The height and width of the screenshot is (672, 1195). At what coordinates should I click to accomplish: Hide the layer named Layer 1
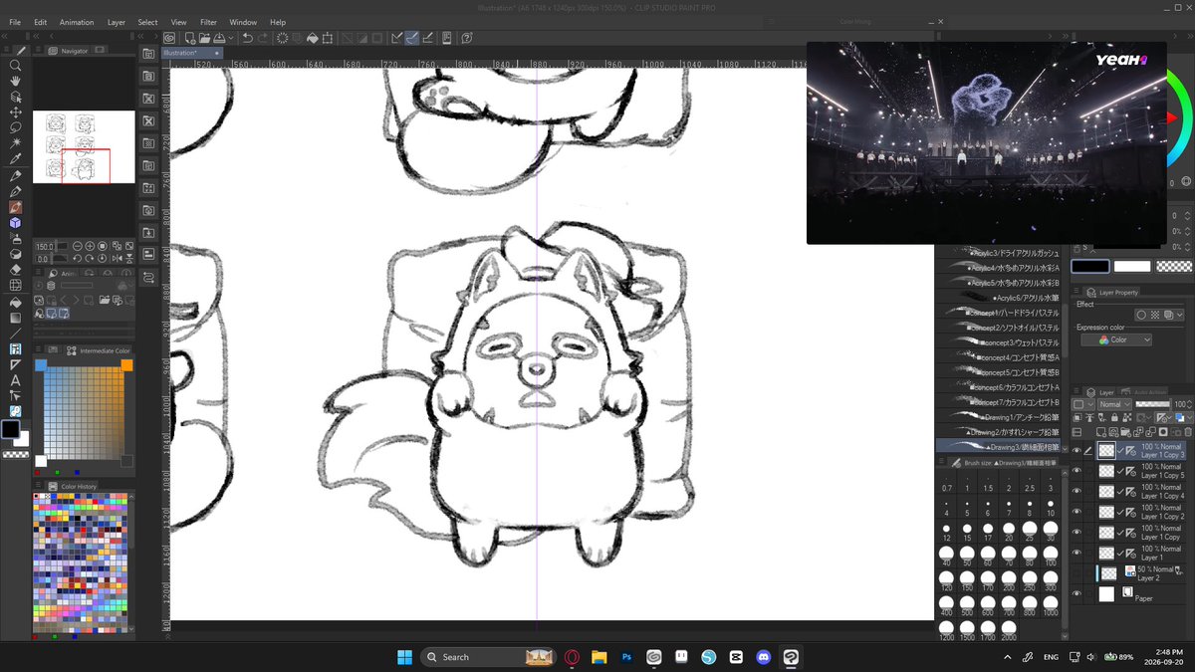click(1076, 553)
